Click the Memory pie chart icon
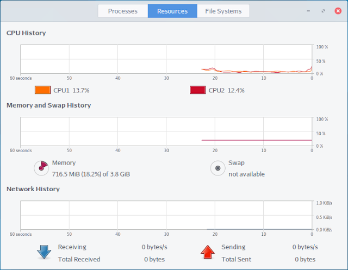 (x=41, y=168)
